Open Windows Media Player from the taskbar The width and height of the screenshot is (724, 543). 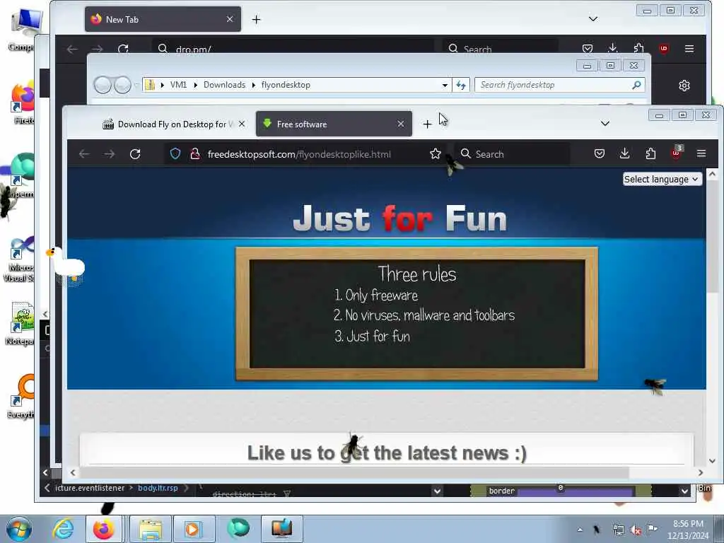(x=193, y=529)
